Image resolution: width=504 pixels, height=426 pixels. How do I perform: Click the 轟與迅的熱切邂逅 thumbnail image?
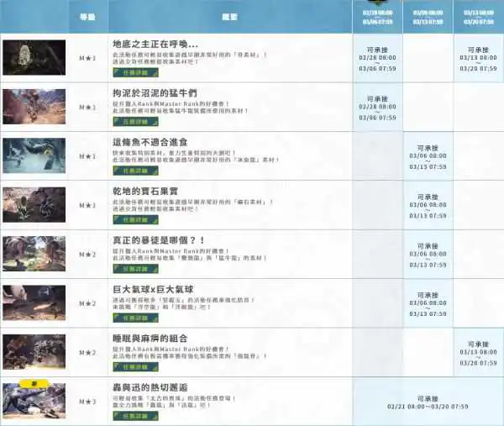point(33,402)
